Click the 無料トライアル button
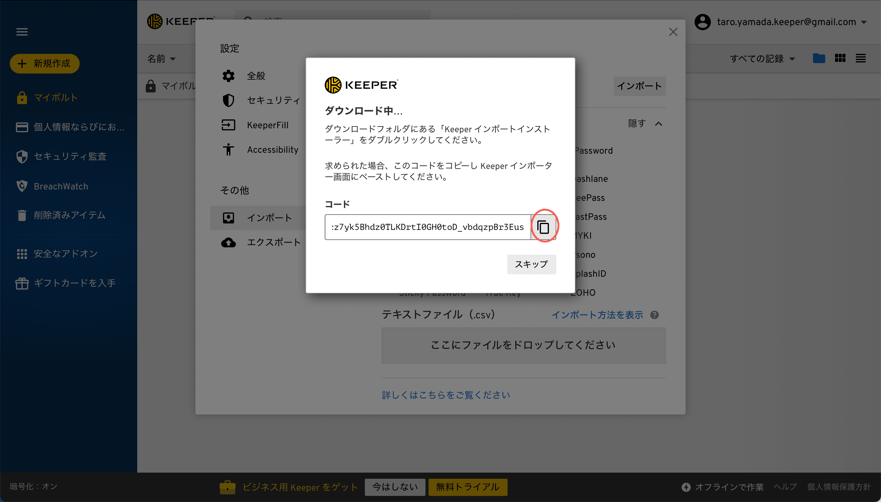The width and height of the screenshot is (881, 502). pos(467,487)
